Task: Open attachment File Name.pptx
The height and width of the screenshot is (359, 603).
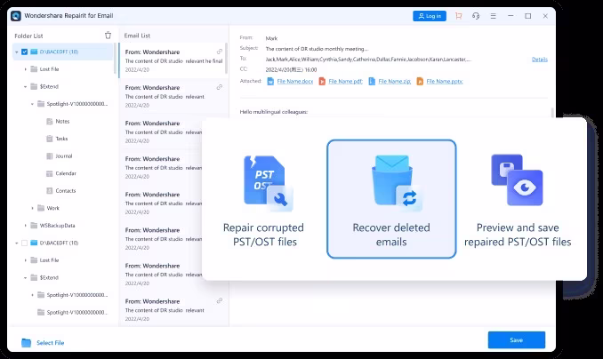Action: point(445,81)
